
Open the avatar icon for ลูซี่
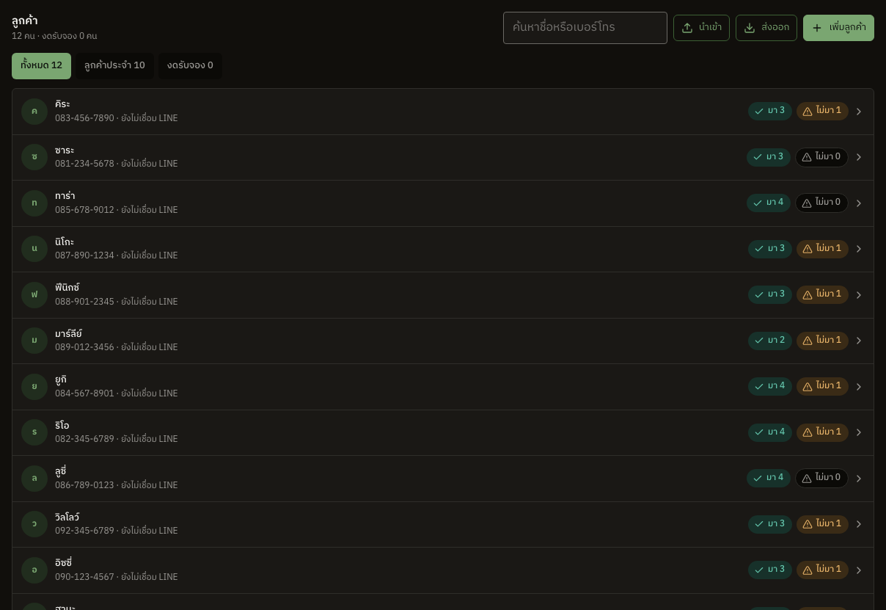pos(34,479)
